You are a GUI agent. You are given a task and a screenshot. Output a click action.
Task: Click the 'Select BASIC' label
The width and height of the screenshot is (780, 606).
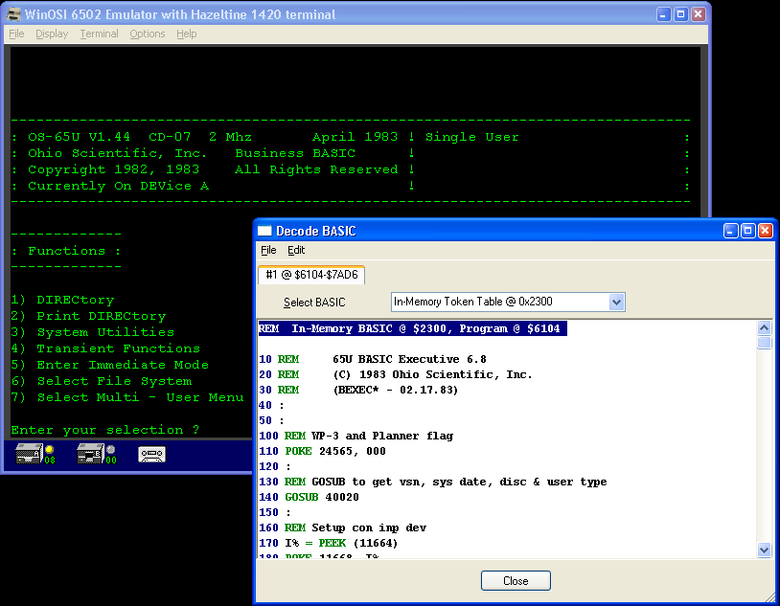(x=314, y=303)
